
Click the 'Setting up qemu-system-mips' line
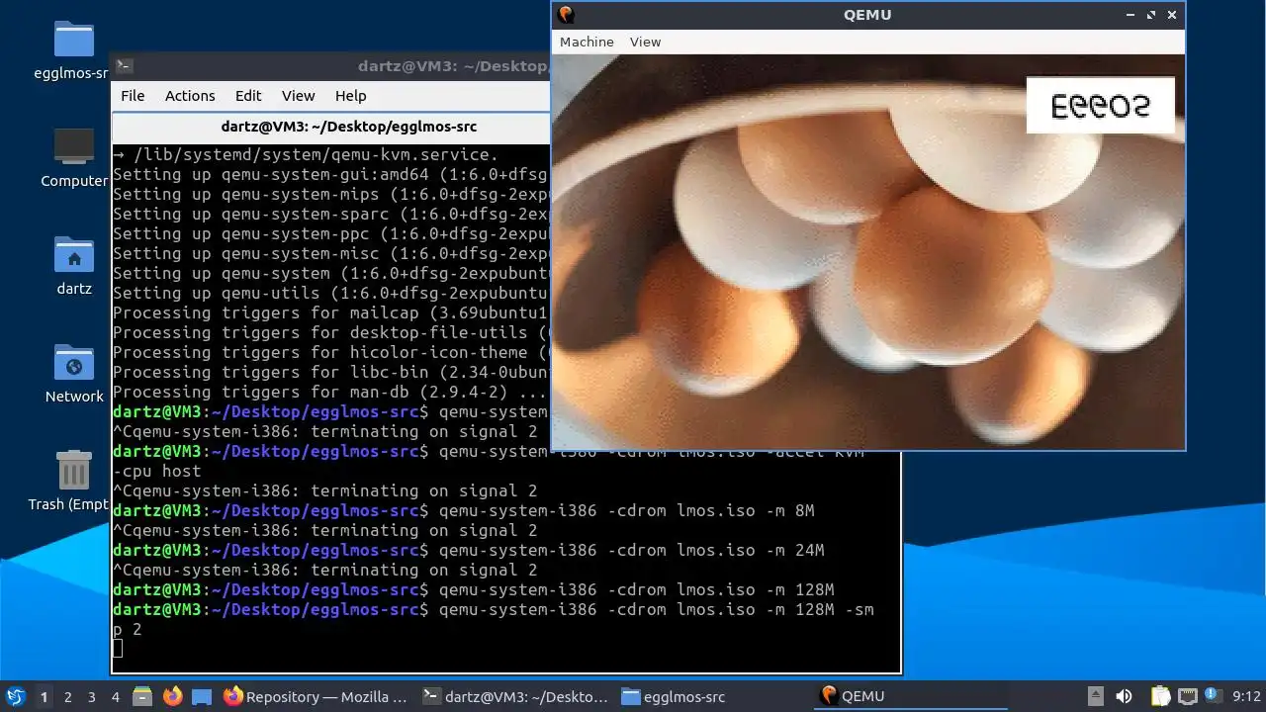(x=330, y=194)
